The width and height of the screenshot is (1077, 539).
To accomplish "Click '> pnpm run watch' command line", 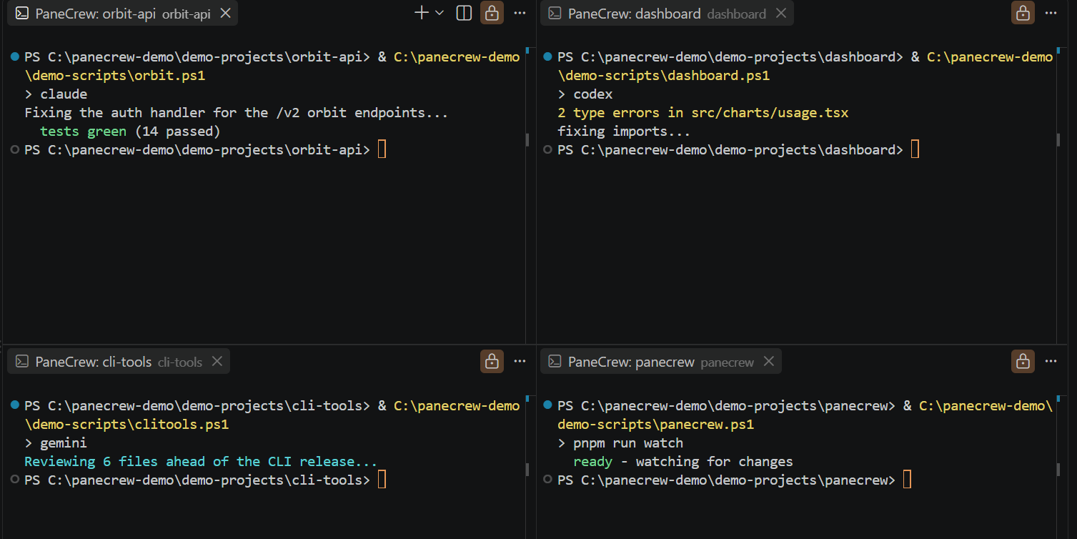I will (x=620, y=443).
